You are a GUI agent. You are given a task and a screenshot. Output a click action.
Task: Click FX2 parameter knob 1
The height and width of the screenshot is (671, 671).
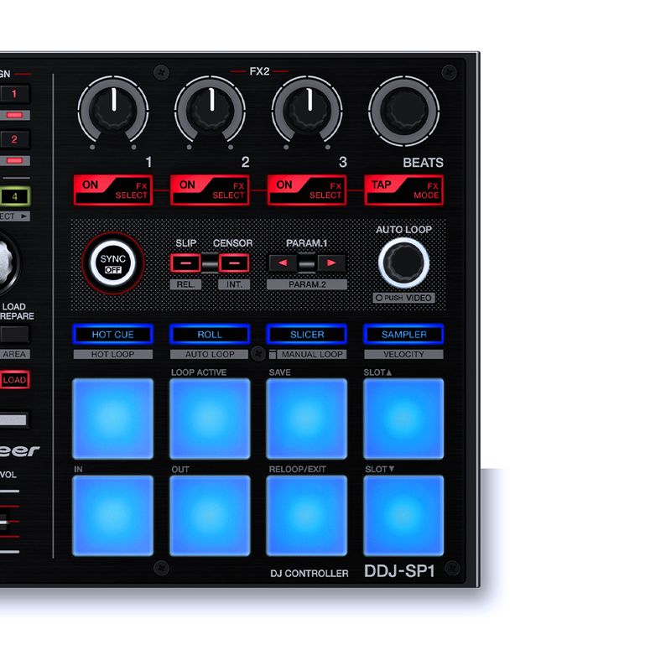pyautogui.click(x=113, y=111)
